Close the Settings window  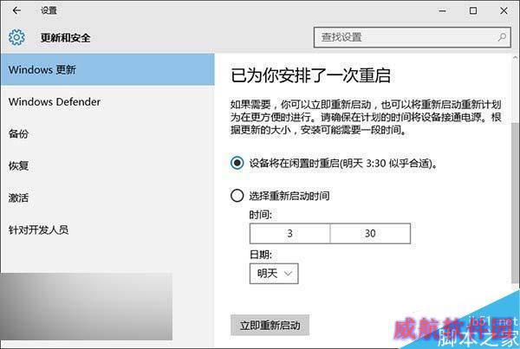504,11
